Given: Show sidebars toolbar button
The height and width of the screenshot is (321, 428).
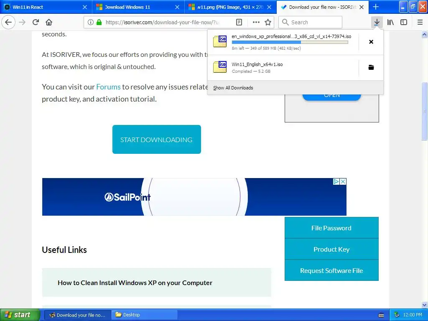Looking at the screenshot, I should pyautogui.click(x=404, y=23).
